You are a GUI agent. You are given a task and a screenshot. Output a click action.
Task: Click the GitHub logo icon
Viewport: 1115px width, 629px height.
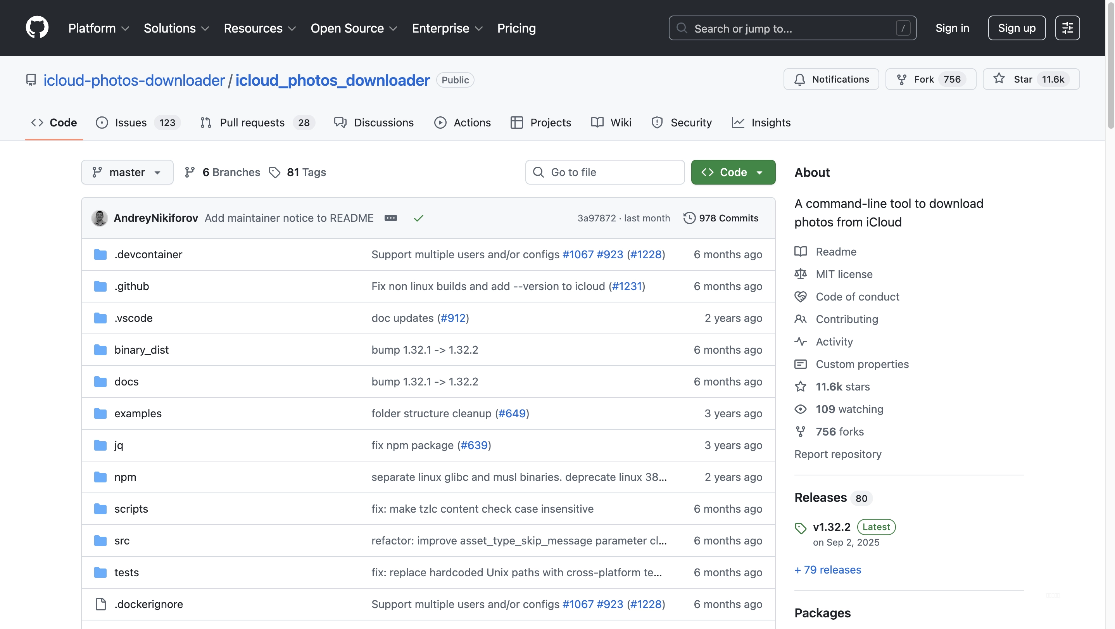coord(37,28)
